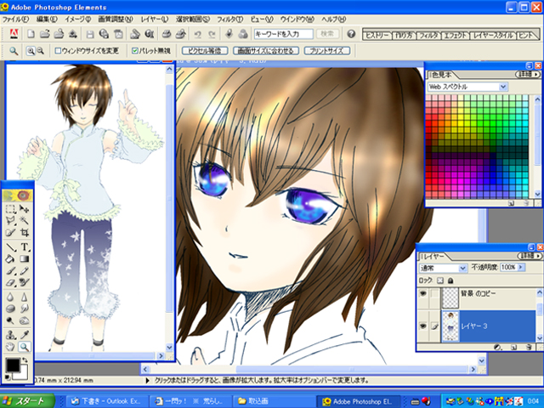Image resolution: width=544 pixels, height=408 pixels.
Task: Select the Selection Brush tool
Action: [x=10, y=232]
